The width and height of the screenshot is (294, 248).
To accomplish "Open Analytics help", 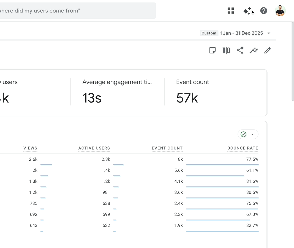I will tap(263, 11).
